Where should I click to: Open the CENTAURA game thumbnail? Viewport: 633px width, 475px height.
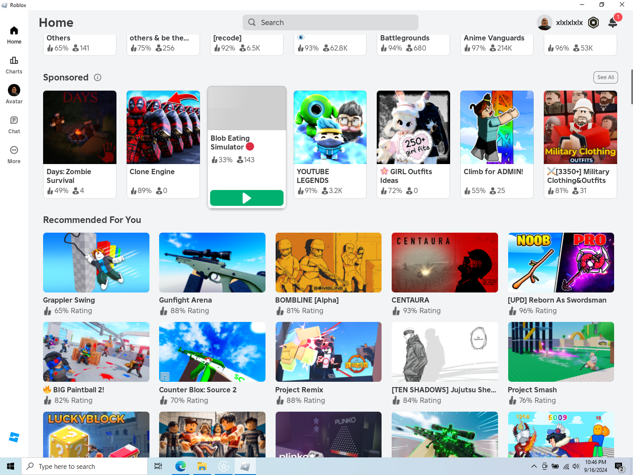pyautogui.click(x=445, y=263)
